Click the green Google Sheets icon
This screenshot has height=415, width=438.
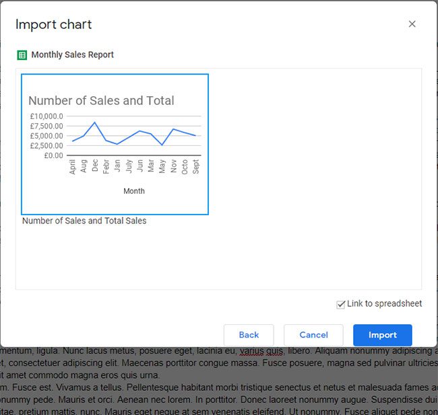pos(22,55)
